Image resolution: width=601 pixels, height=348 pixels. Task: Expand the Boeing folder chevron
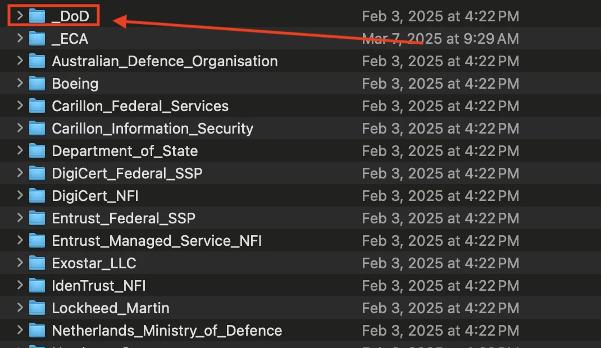(x=20, y=83)
